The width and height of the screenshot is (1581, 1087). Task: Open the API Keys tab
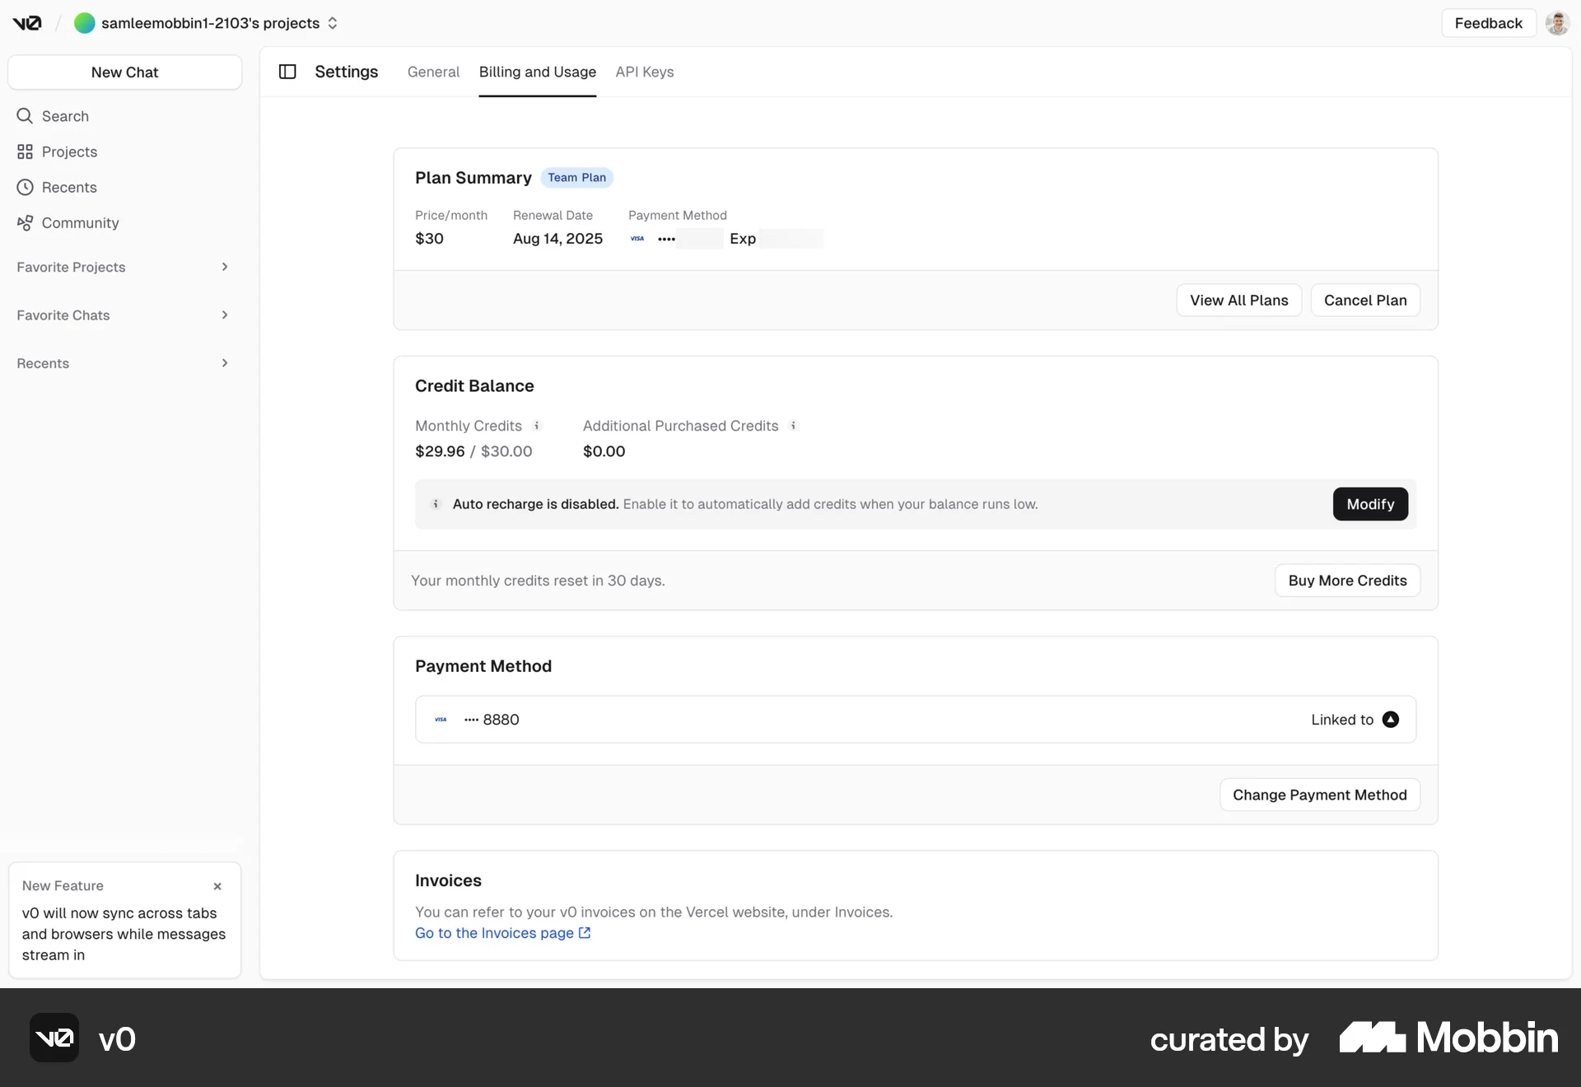point(644,72)
